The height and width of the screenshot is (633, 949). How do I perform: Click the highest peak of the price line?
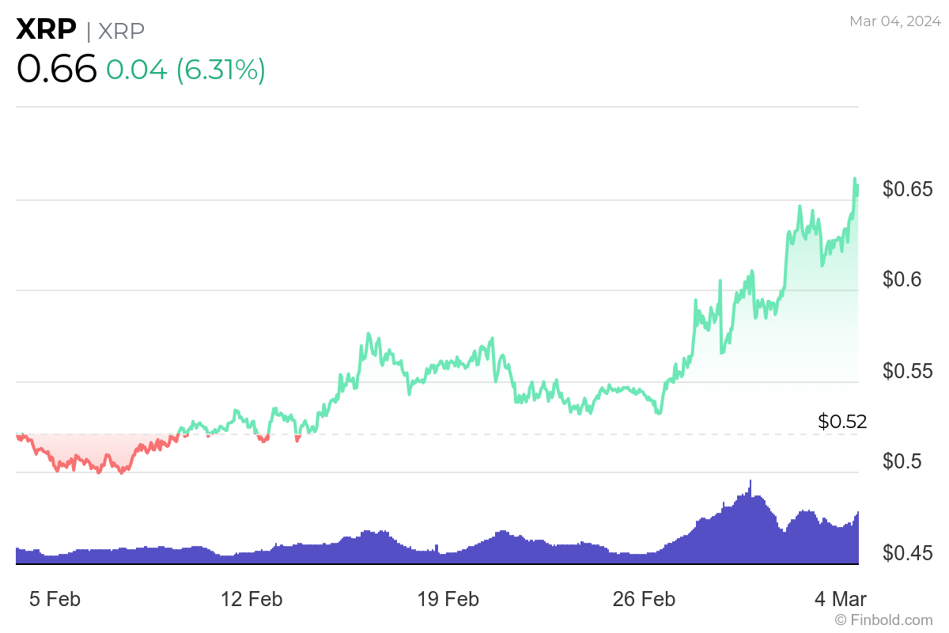pos(855,180)
